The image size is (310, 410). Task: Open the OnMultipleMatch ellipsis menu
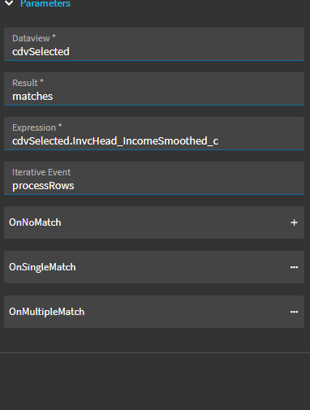tap(294, 312)
